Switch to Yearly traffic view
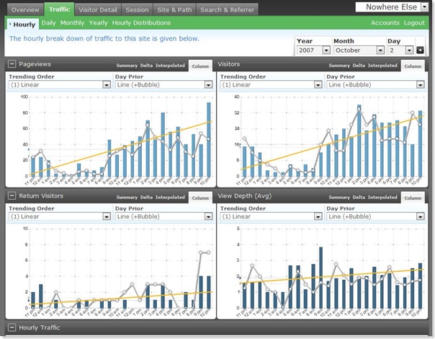Screen dimensions: 435x339 click(x=98, y=23)
